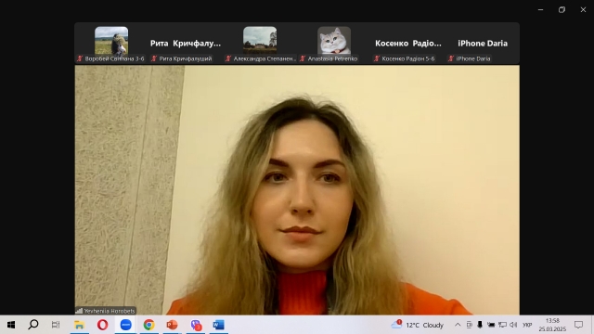Click muted mic icon of Воробей Світлана
Screen dimensions: 594x334
[80, 58]
